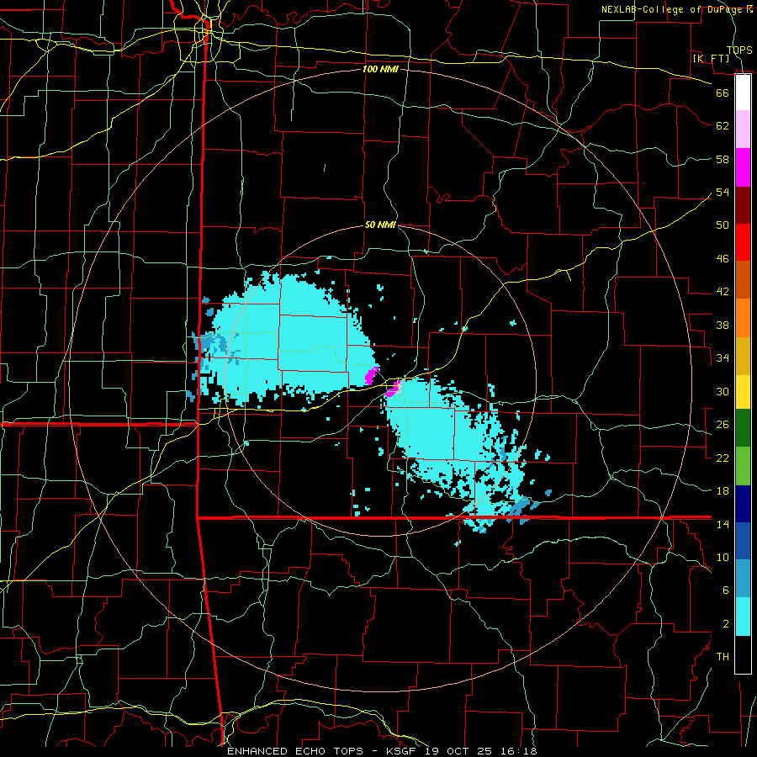757x757 pixels.
Task: Click the '18' legend value
Action: click(723, 491)
